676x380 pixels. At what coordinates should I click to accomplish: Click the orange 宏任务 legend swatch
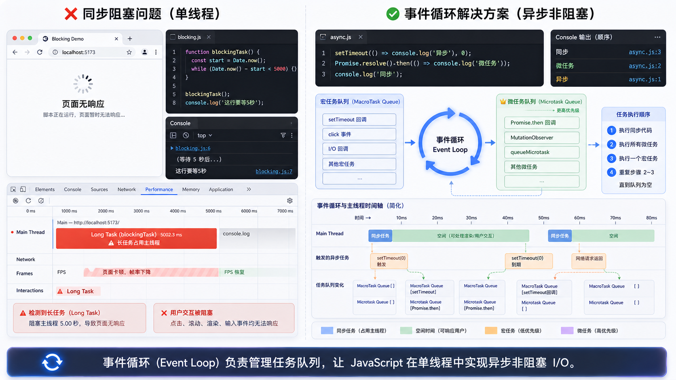click(x=491, y=331)
